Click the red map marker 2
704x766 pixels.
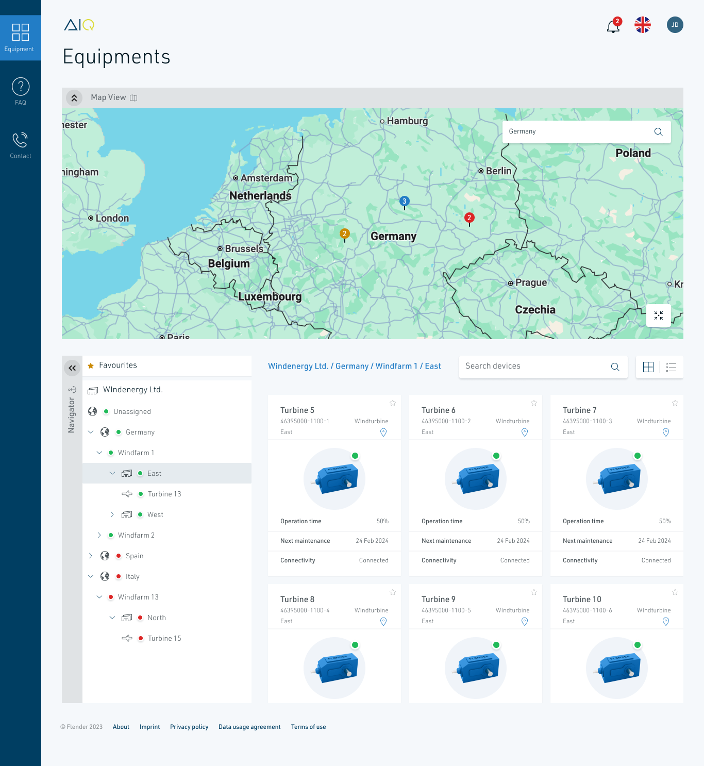pyautogui.click(x=469, y=218)
